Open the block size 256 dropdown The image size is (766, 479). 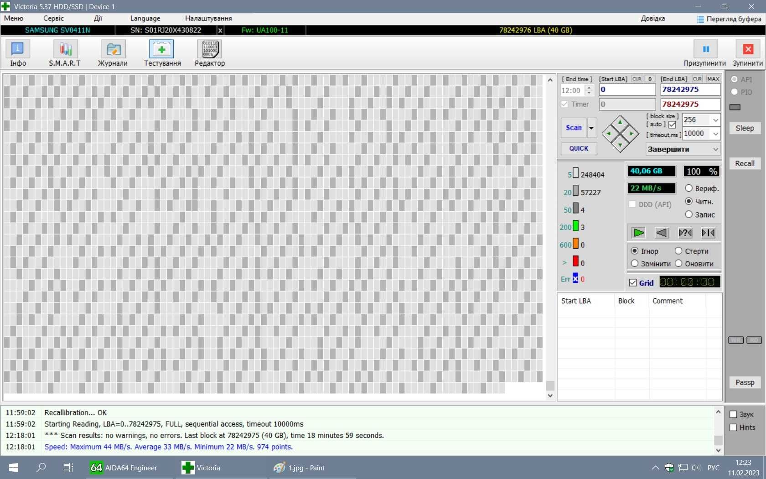click(715, 120)
